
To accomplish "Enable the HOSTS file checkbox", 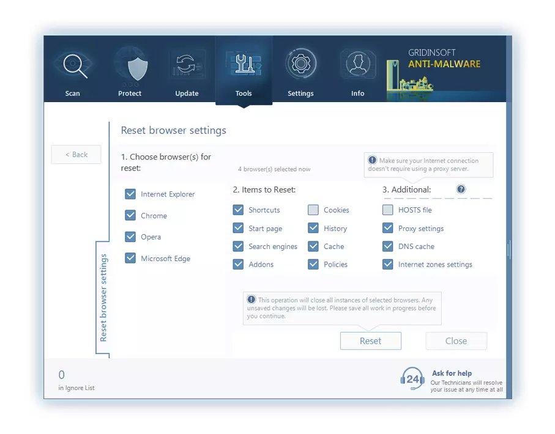I will click(387, 210).
